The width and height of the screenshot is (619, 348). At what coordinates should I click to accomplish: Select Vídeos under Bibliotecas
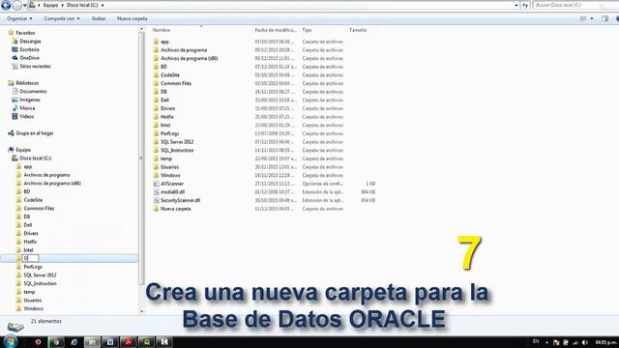pyautogui.click(x=27, y=116)
